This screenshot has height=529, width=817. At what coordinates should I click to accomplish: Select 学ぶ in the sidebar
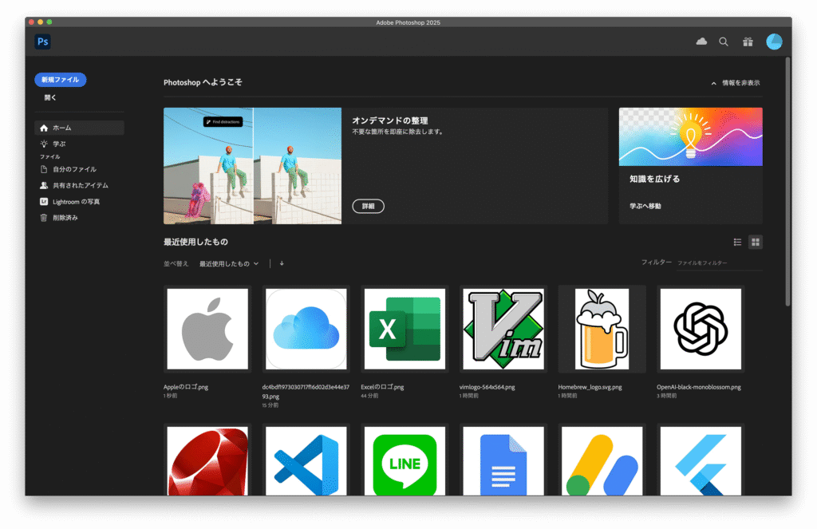click(79, 144)
